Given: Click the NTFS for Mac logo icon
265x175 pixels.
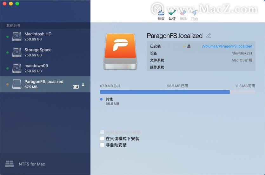Looking at the screenshot, I should (x=10, y=164).
